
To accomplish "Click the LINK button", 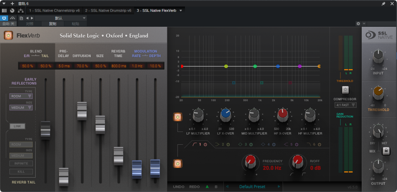I will point(17,126).
